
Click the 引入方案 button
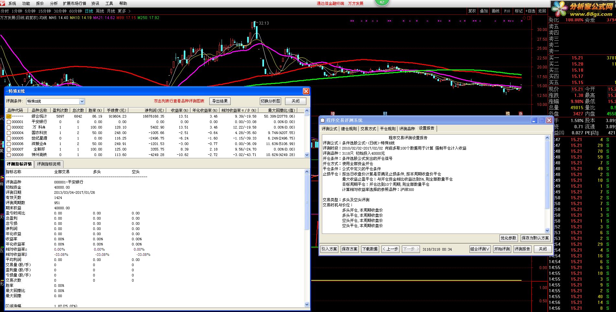(x=329, y=249)
